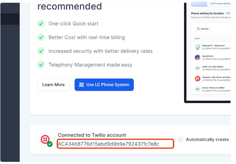This screenshot has width=236, height=164.
Task: Open the Sub Account Settings tab
Action: coord(220,4)
